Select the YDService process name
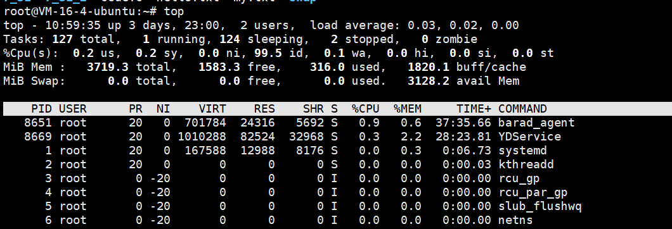 click(529, 137)
